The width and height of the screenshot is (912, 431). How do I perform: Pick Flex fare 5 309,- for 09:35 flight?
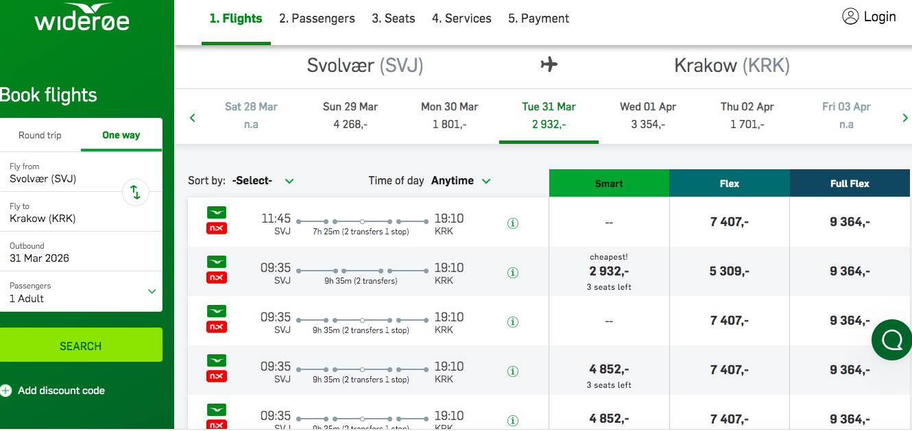(729, 271)
